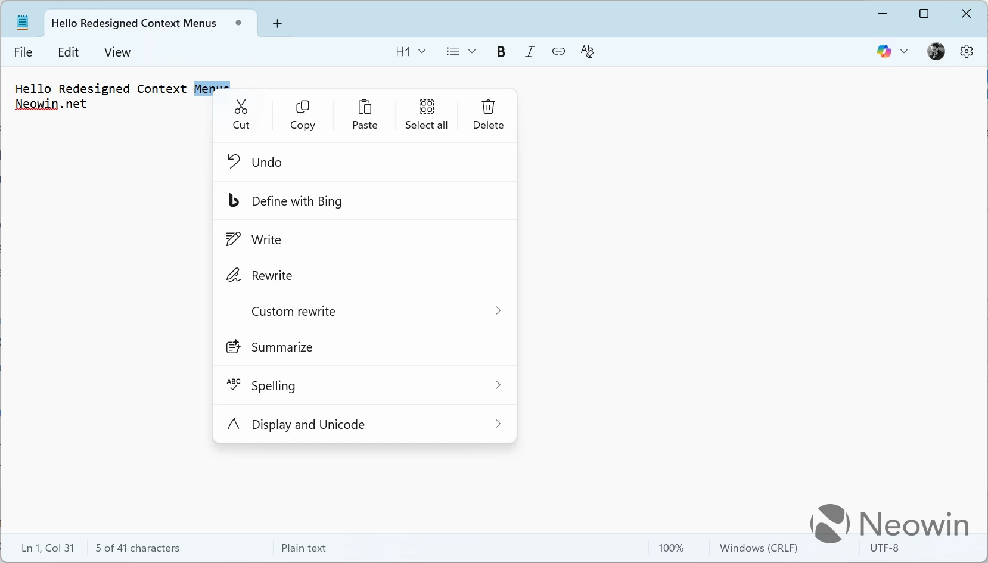This screenshot has width=988, height=563.
Task: Insert a link using the toolbar link icon
Action: click(x=558, y=52)
